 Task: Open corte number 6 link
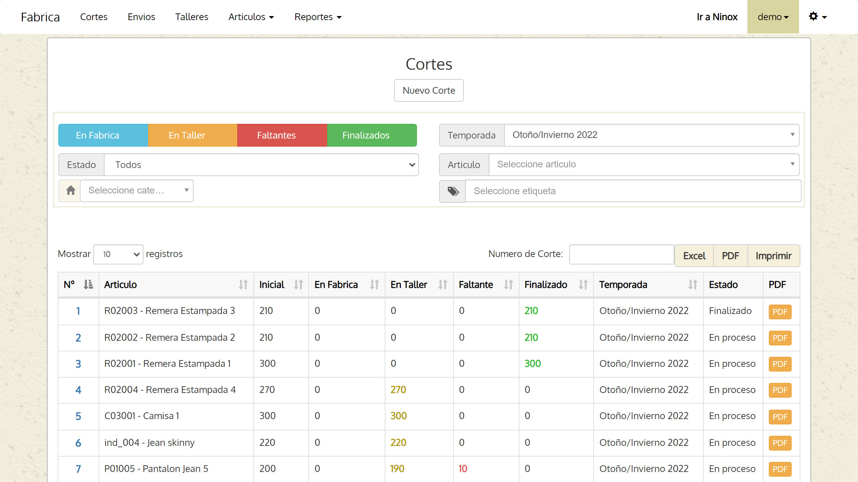point(78,443)
